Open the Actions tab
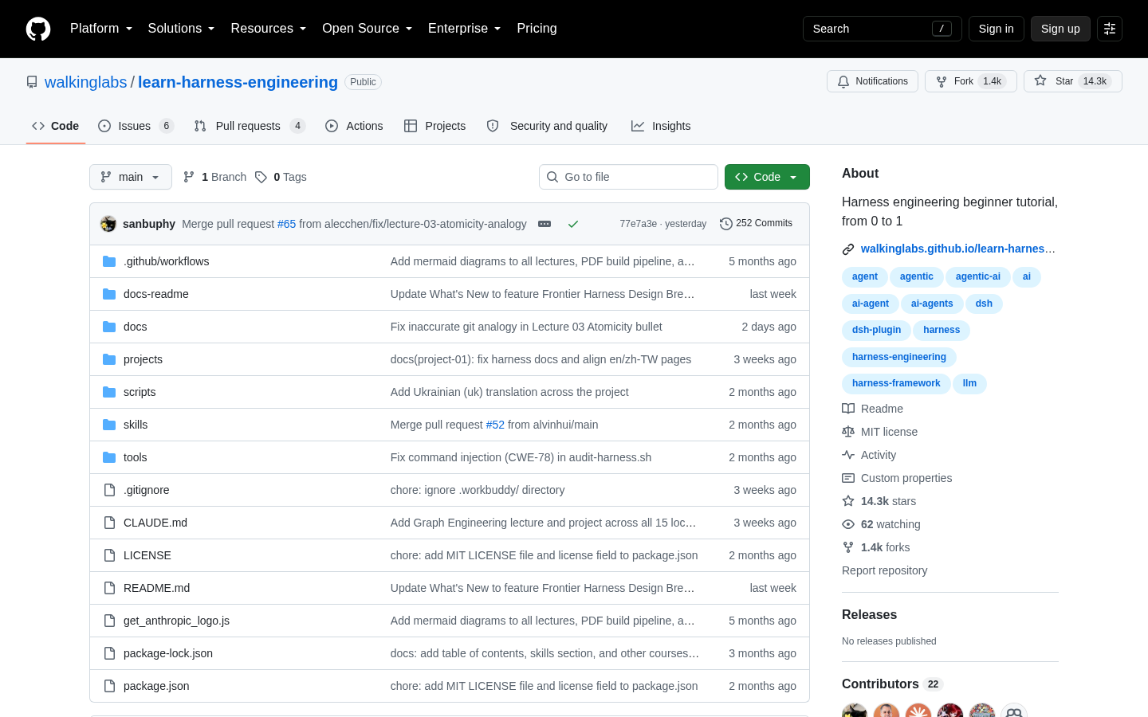The image size is (1148, 717). (x=354, y=126)
